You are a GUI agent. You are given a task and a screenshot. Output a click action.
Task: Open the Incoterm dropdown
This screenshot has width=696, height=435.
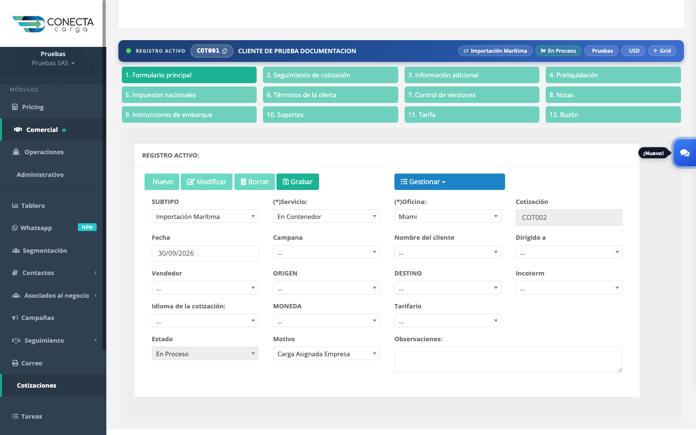point(569,288)
